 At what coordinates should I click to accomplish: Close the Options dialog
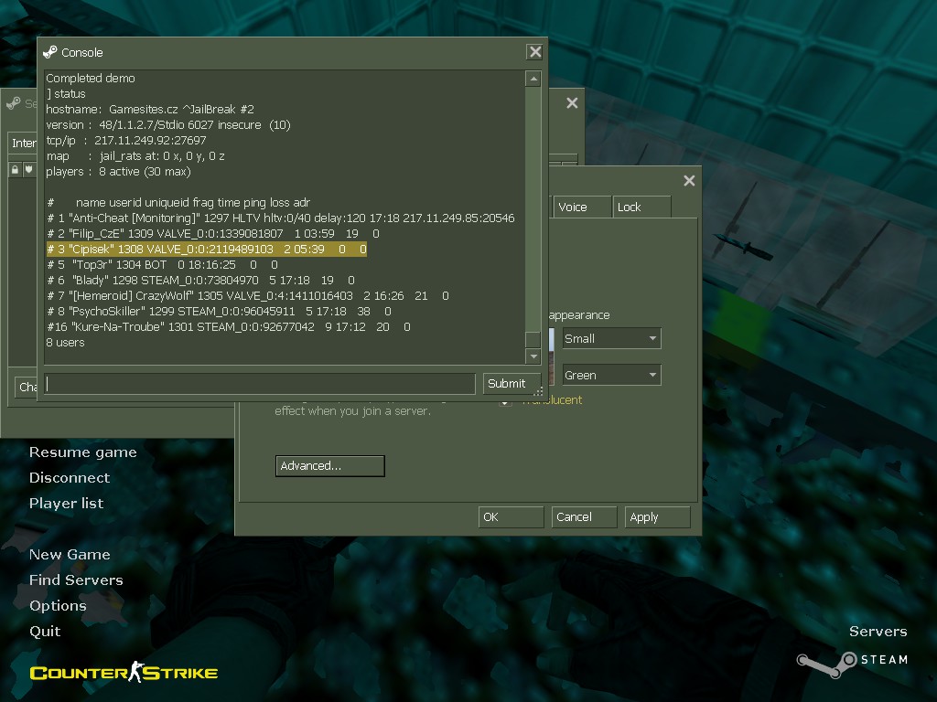(x=689, y=181)
